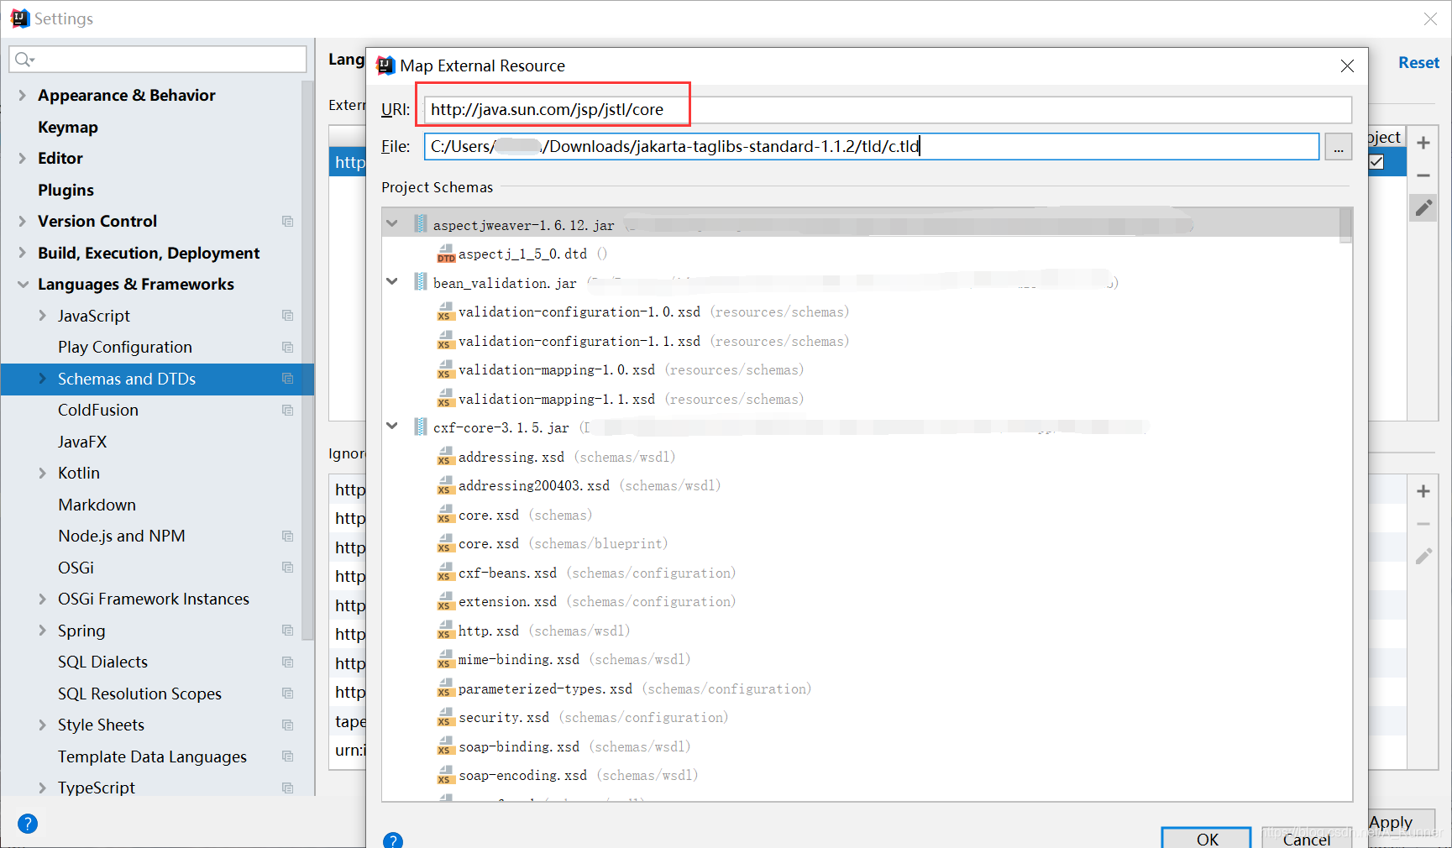Image resolution: width=1452 pixels, height=848 pixels.
Task: Close the Map External Resource dialog
Action: (1347, 65)
